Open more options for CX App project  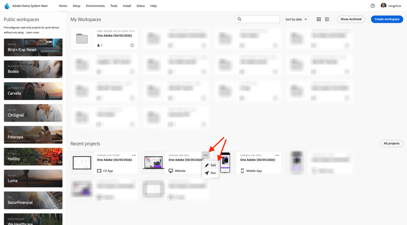click(x=134, y=155)
